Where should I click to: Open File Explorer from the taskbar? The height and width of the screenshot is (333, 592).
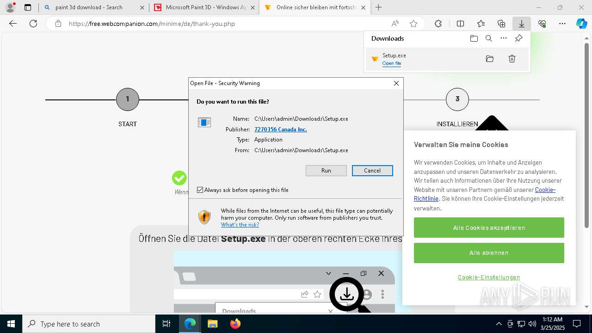point(212,324)
